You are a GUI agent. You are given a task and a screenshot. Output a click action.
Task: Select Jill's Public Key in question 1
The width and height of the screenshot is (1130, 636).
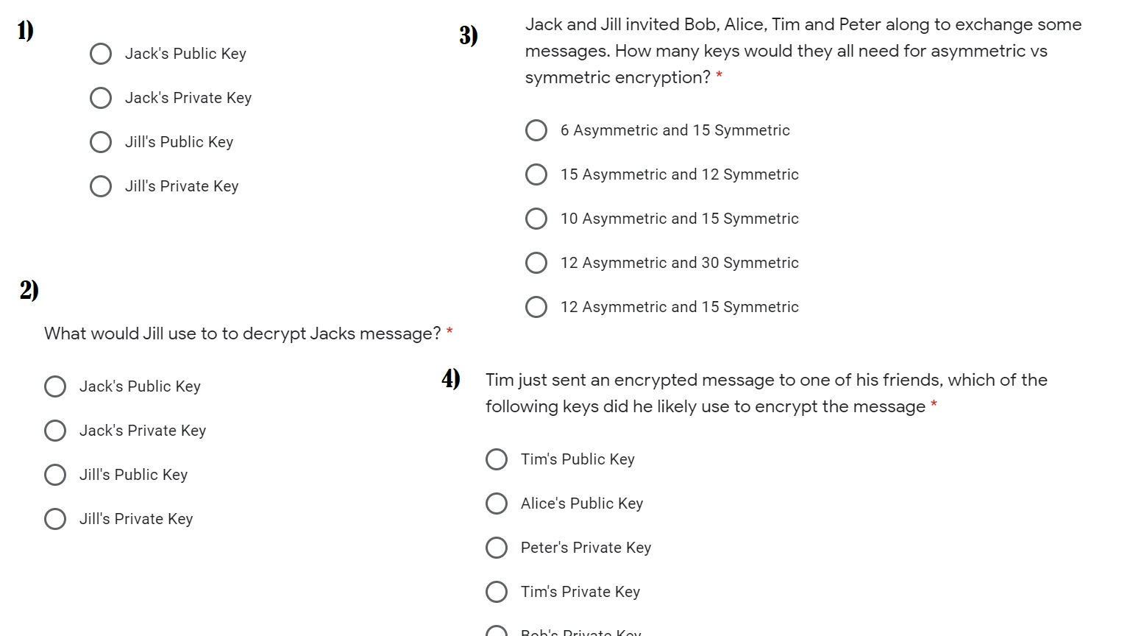(101, 142)
